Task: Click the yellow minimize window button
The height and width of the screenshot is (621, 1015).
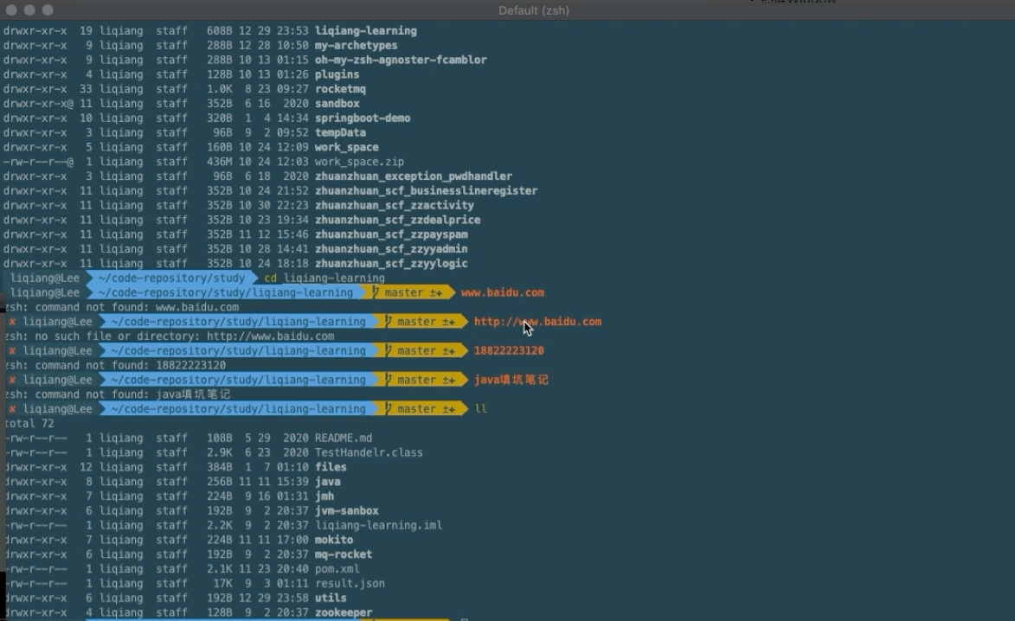Action: point(29,10)
